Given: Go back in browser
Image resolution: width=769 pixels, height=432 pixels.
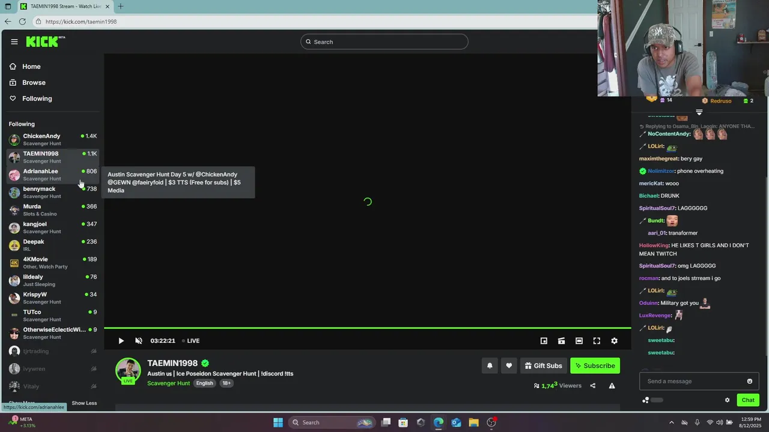Looking at the screenshot, I should 8,22.
